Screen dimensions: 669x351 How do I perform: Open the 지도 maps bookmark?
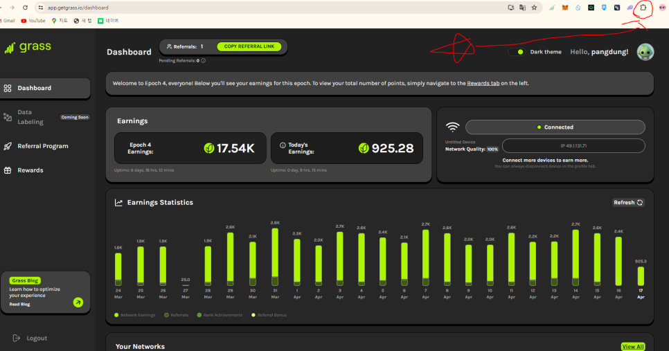pyautogui.click(x=60, y=21)
